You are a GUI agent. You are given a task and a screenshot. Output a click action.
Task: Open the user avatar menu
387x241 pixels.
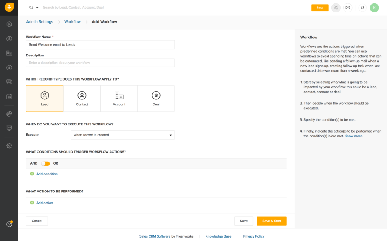(374, 8)
